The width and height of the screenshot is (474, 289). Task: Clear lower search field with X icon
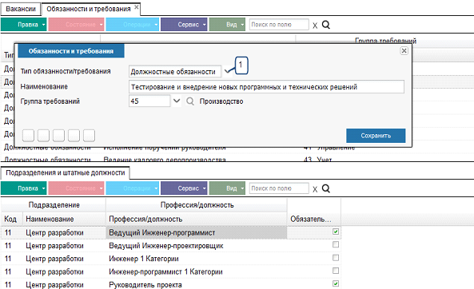(315, 189)
